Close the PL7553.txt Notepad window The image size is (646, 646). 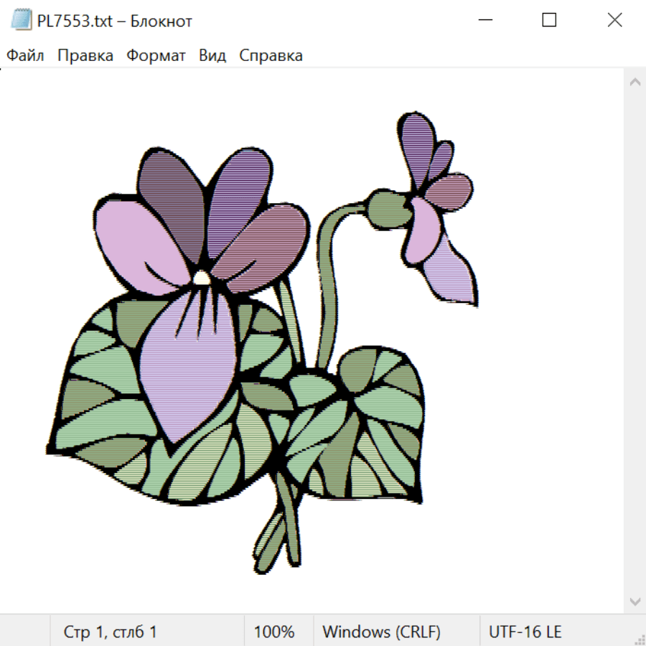614,20
